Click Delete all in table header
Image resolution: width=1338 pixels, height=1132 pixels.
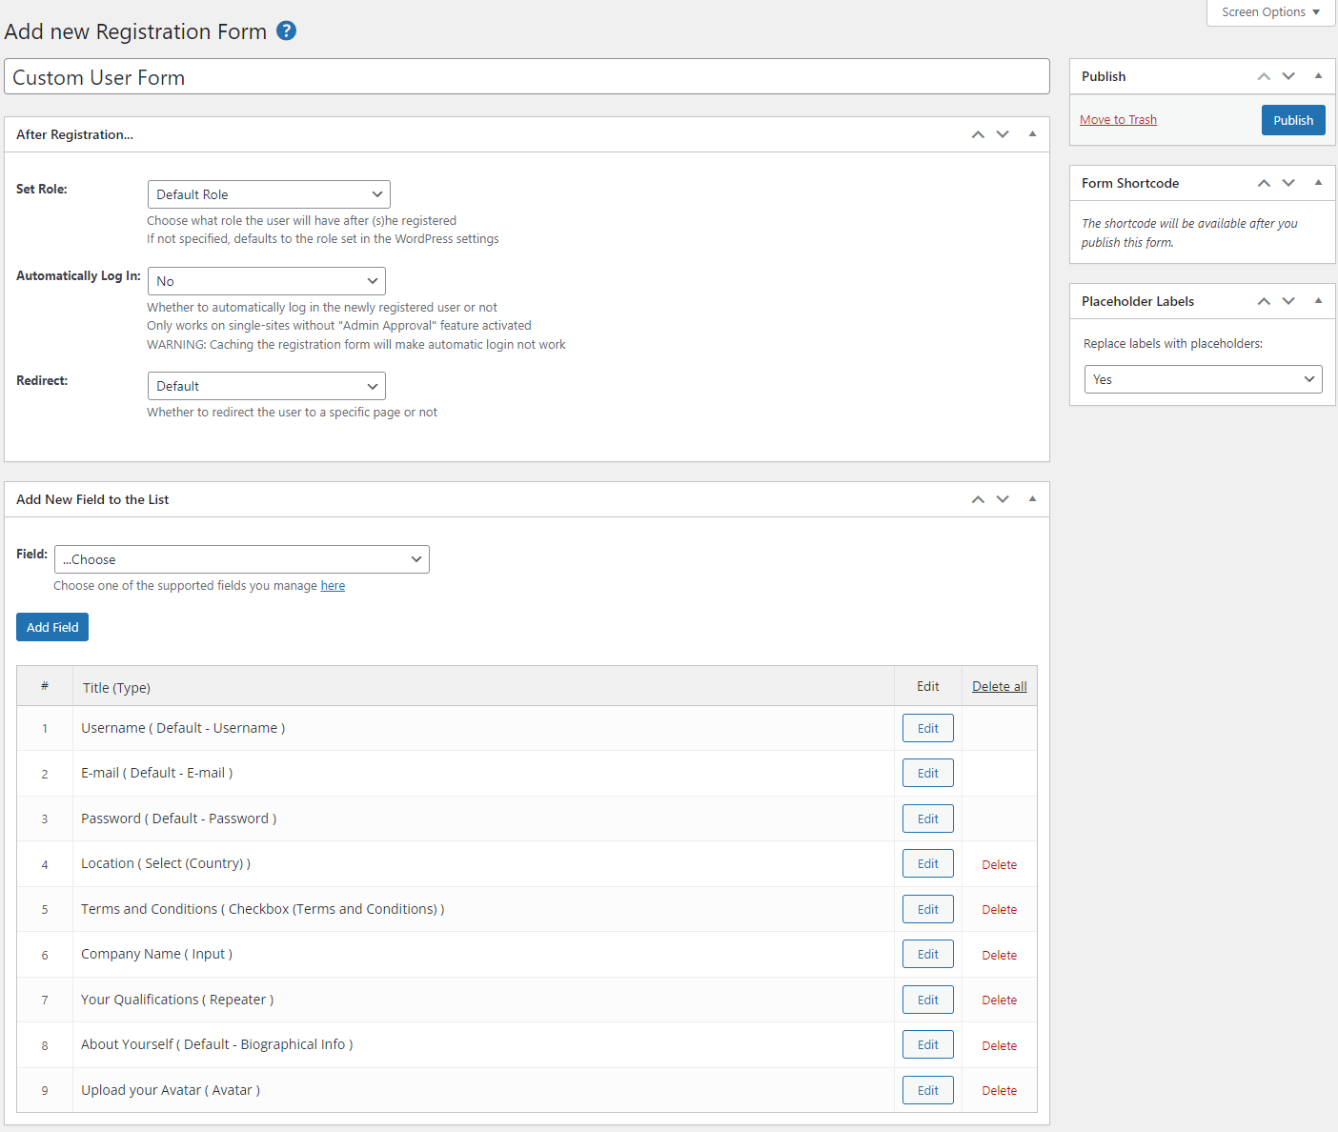[1000, 686]
